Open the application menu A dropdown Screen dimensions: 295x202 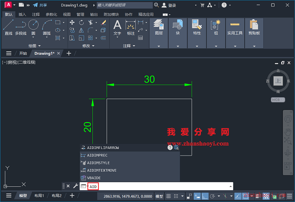click(x=10, y=5)
